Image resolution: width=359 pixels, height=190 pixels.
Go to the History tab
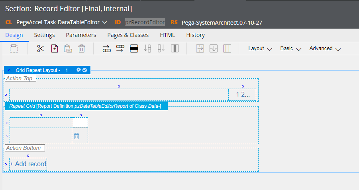(x=195, y=35)
